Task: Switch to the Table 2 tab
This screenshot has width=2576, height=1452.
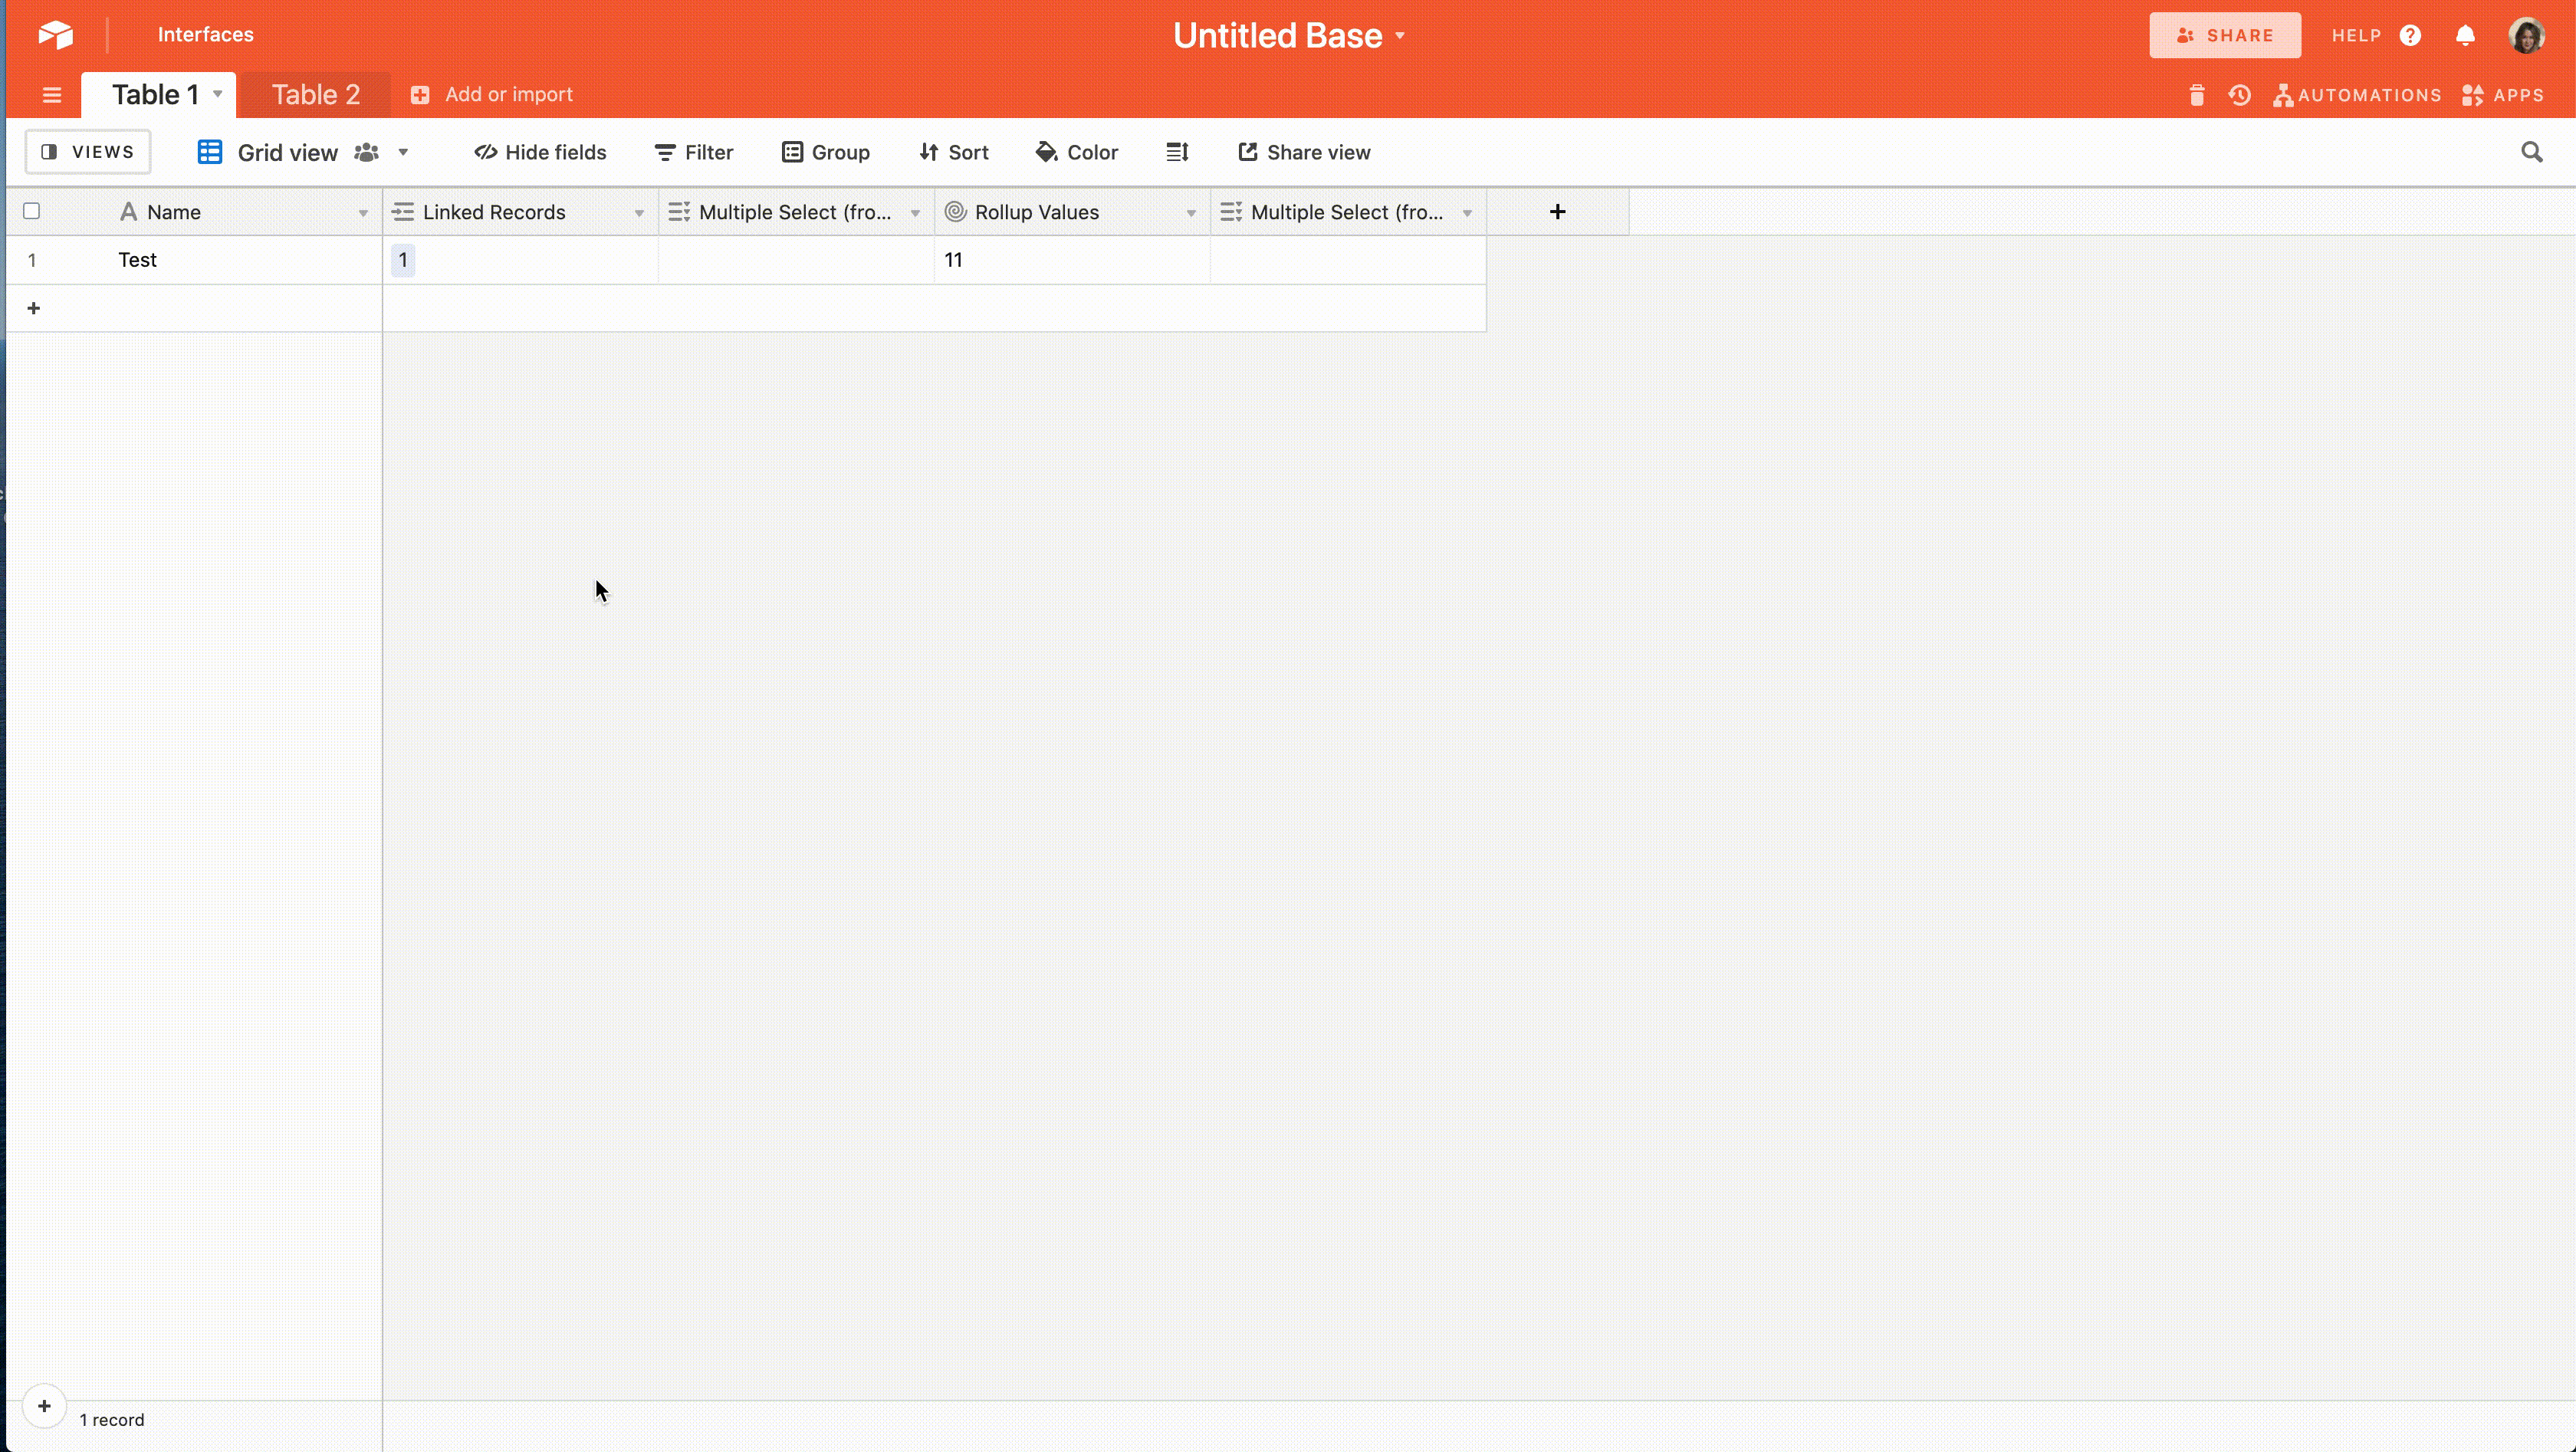Action: (x=315, y=95)
